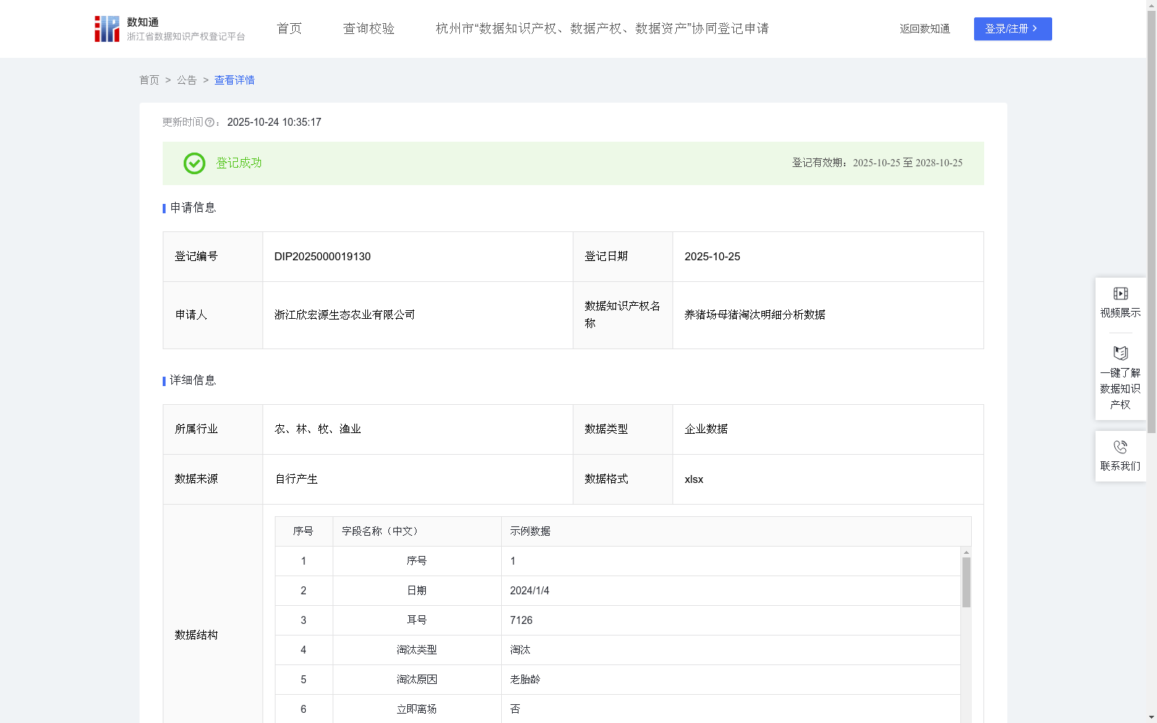
Task: Click the page scrollbar up arrow
Action: pyautogui.click(x=1151, y=5)
